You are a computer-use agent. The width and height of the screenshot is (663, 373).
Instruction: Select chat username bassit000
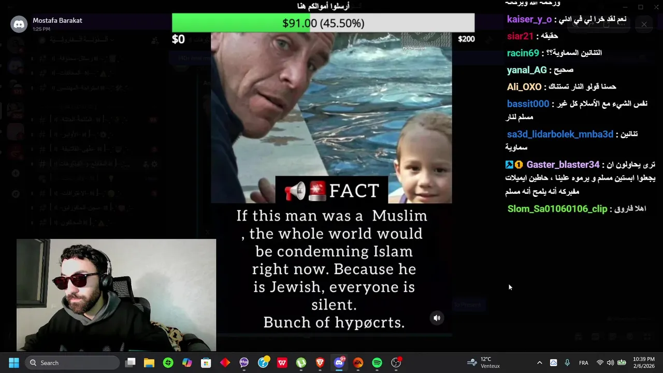click(528, 104)
